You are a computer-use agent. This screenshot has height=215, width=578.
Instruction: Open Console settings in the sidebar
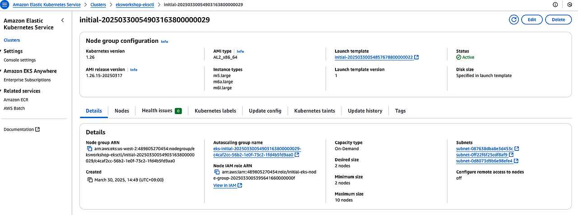point(20,60)
